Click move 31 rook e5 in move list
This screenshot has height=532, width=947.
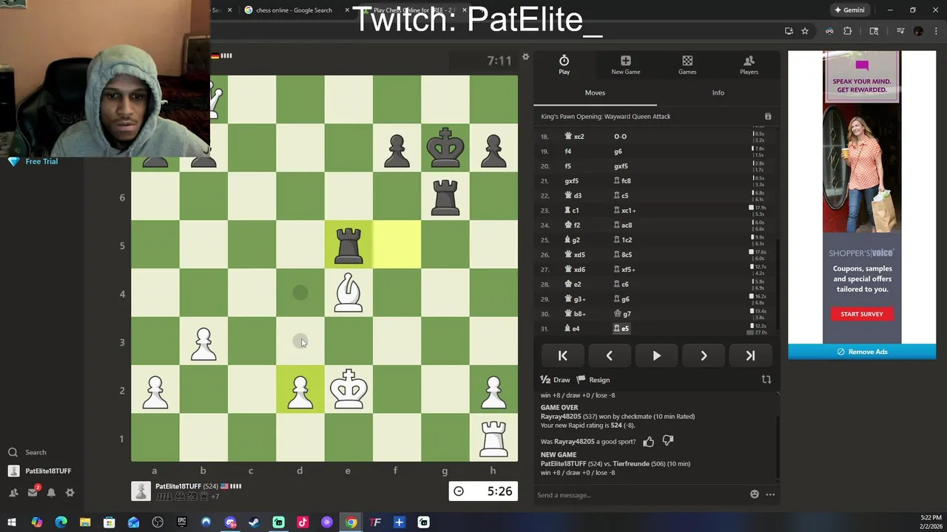tap(621, 329)
